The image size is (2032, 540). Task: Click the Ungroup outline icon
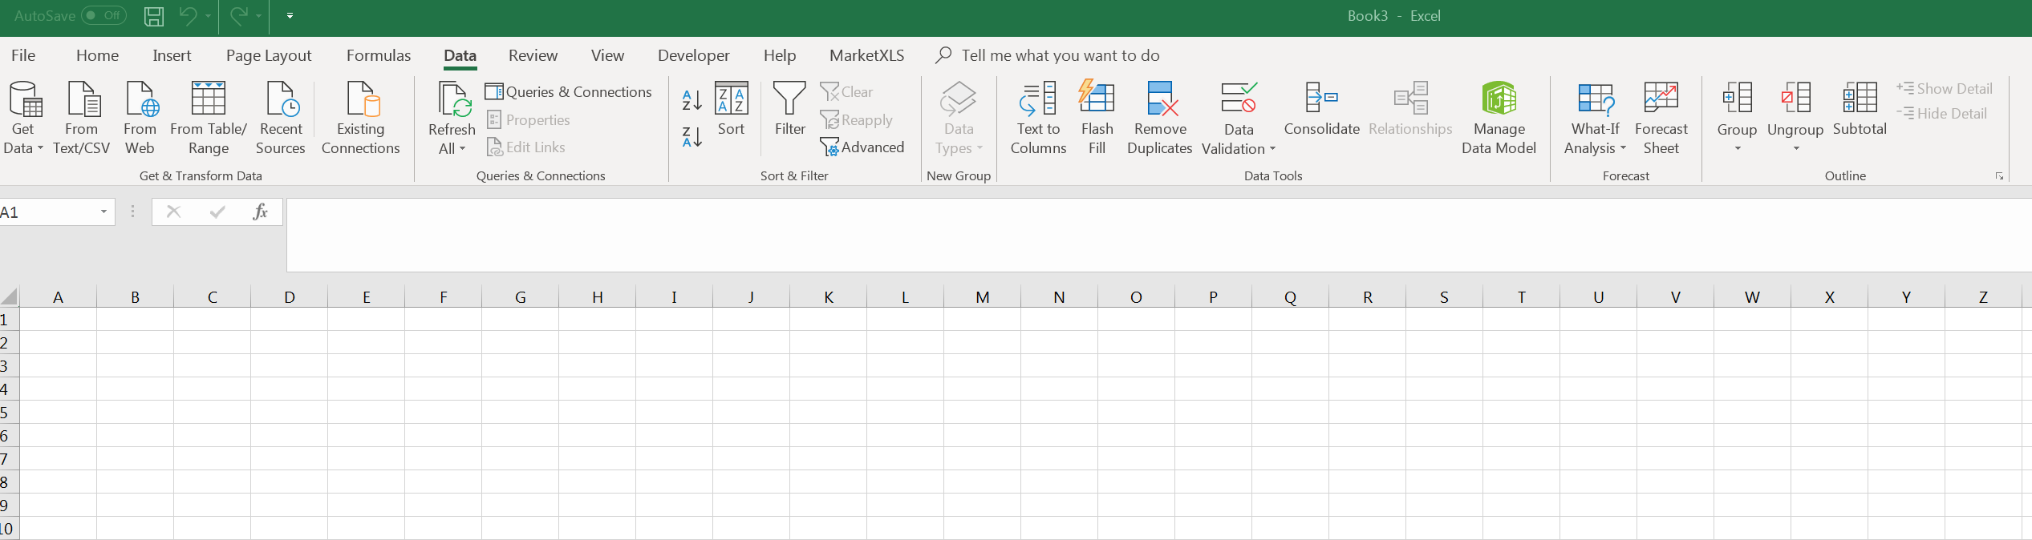[x=1796, y=99]
